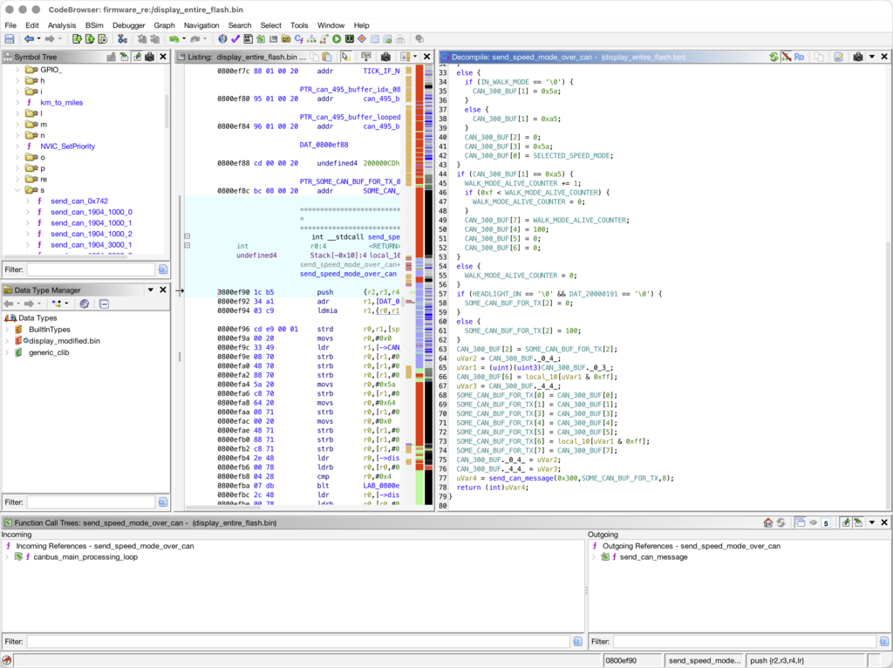
Task: Click LAB_0800e branch target in listing
Action: click(x=381, y=486)
